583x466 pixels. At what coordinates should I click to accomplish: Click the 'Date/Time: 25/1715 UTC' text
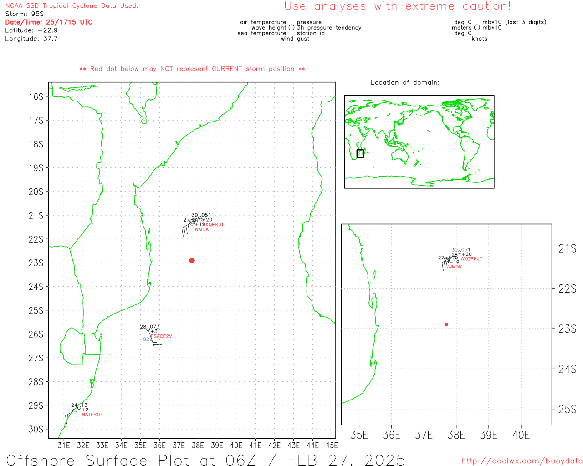point(49,22)
